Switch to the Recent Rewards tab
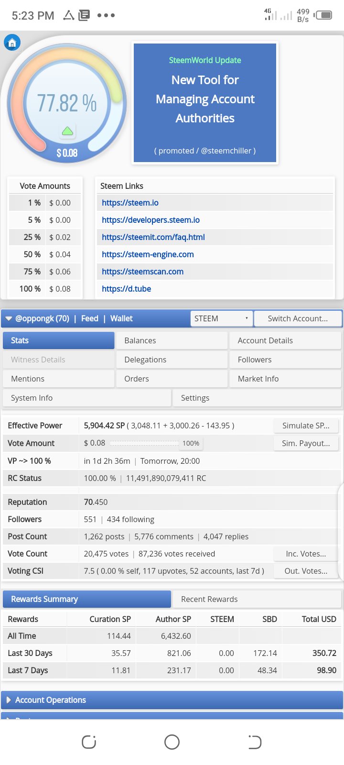The height and width of the screenshot is (765, 344). pyautogui.click(x=257, y=599)
